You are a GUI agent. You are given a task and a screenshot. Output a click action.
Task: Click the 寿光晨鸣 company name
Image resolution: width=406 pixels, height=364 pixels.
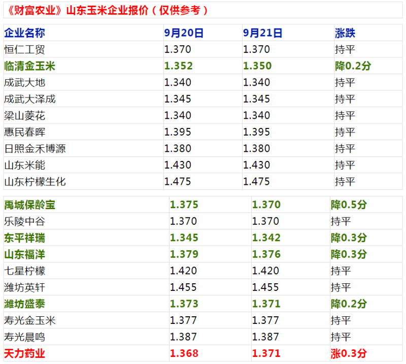tap(24, 337)
